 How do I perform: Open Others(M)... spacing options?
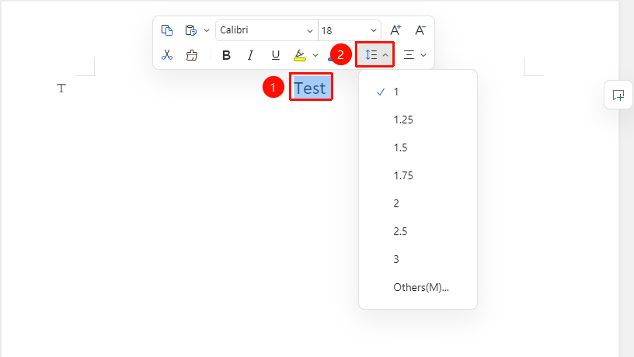coord(418,287)
